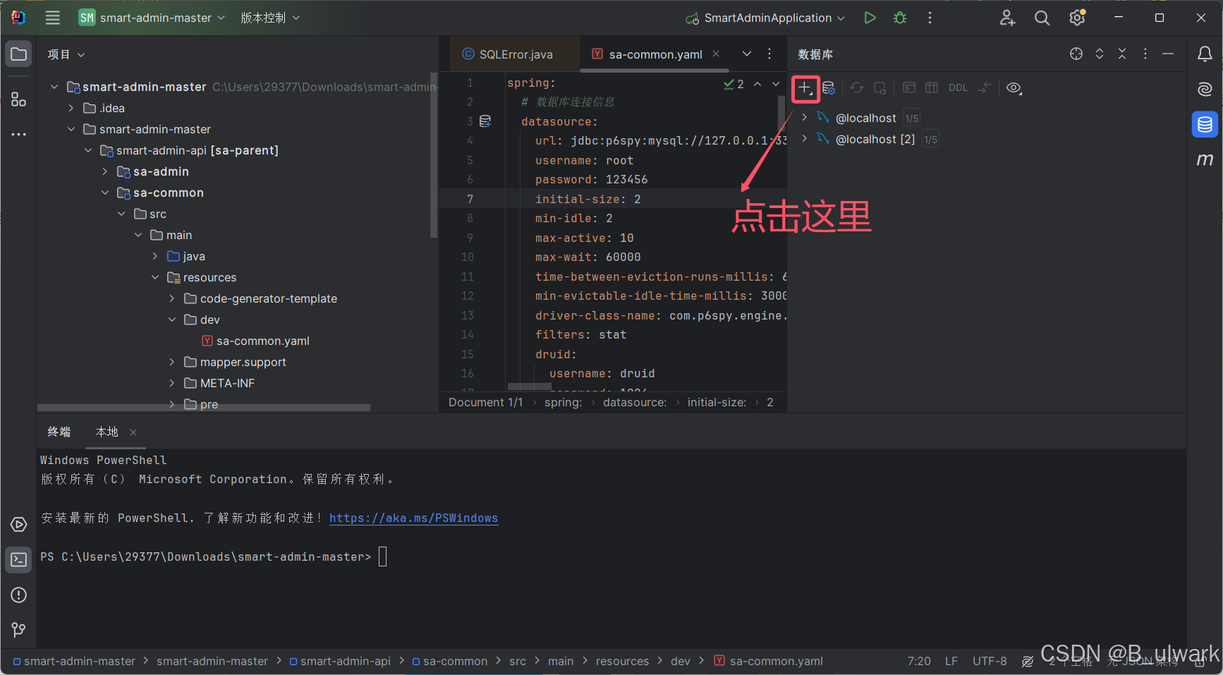Open the Problems tool window icon
Screen dimensions: 1223x675
click(x=18, y=595)
